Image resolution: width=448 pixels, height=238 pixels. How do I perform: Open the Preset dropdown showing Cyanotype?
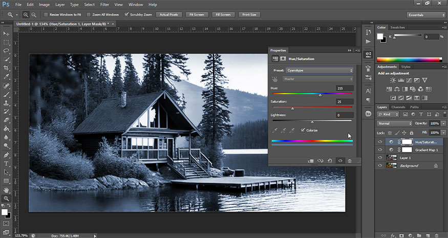319,70
